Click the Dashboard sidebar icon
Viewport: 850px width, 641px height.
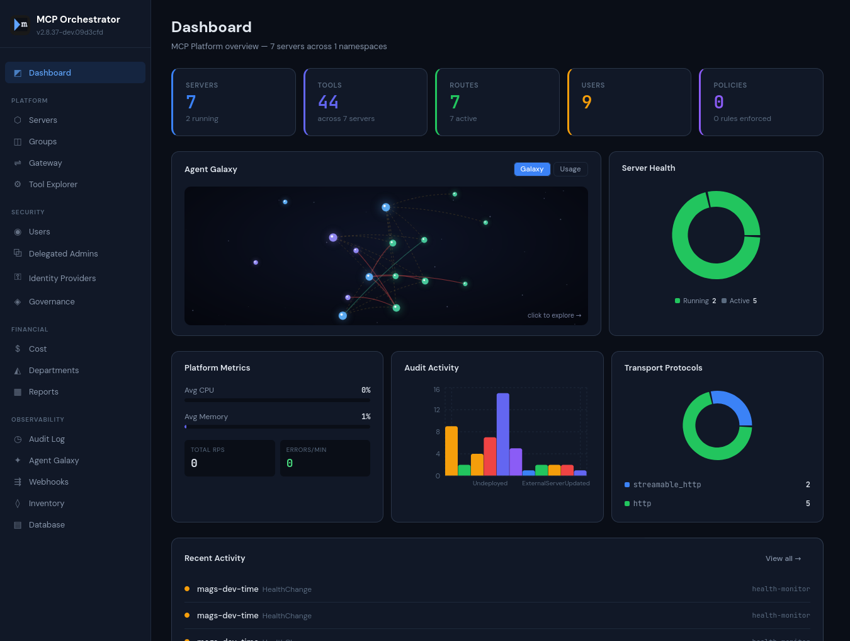click(18, 73)
